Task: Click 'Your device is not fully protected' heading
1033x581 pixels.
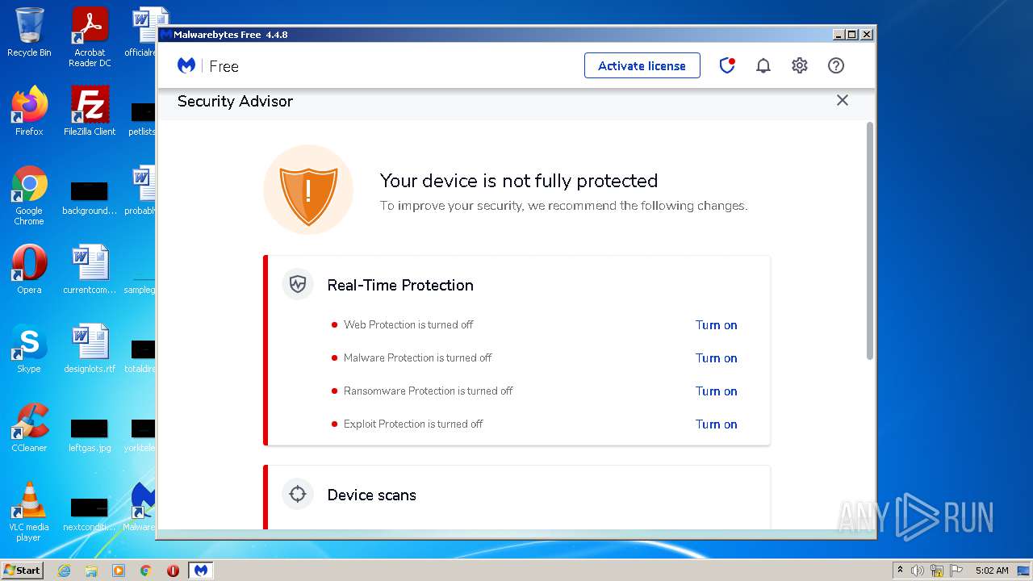Action: [519, 181]
